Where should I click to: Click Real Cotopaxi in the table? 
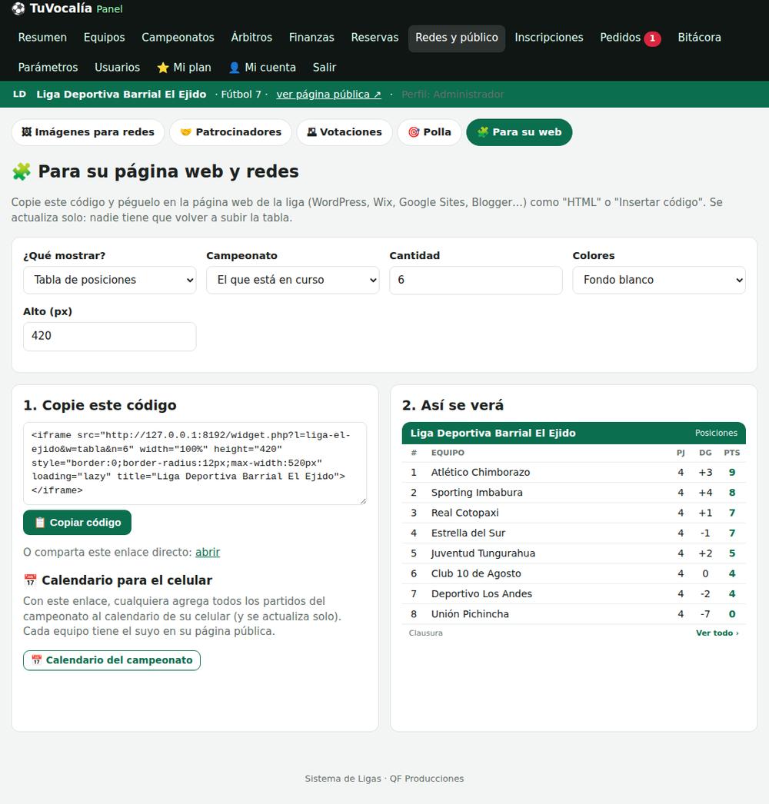point(464,513)
